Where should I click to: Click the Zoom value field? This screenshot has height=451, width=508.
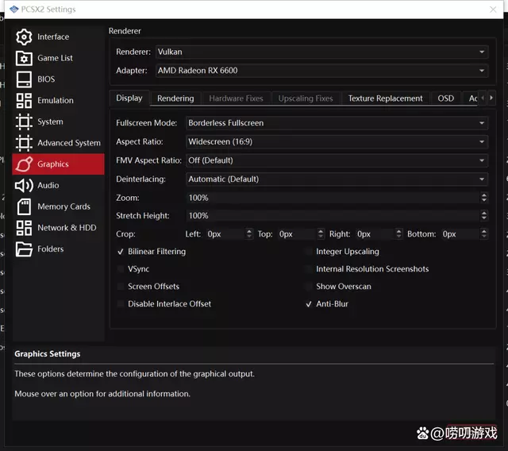click(x=333, y=198)
